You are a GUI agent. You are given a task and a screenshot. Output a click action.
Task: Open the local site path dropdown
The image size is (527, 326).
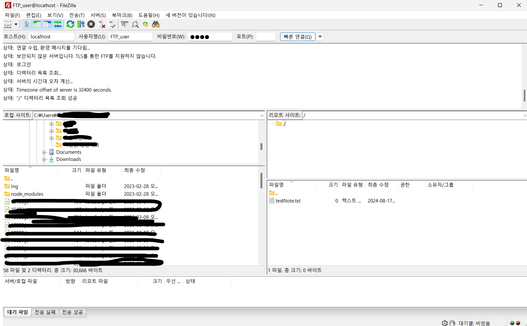coord(262,115)
